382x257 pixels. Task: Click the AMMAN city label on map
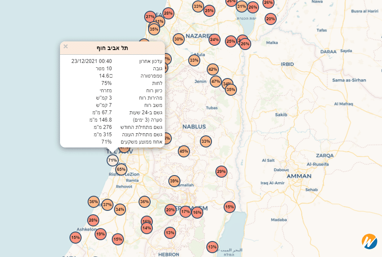[x=299, y=176]
